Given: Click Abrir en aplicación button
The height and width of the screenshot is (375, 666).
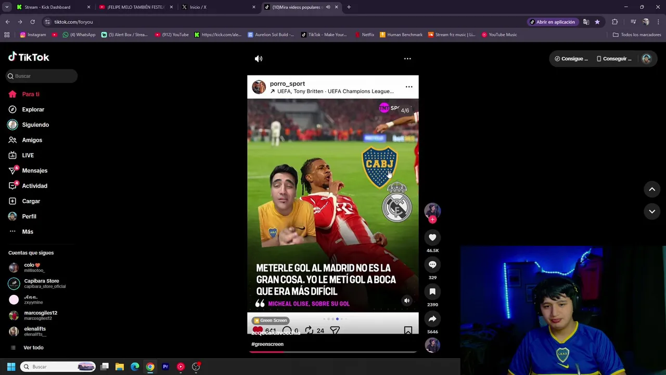Looking at the screenshot, I should (x=552, y=22).
